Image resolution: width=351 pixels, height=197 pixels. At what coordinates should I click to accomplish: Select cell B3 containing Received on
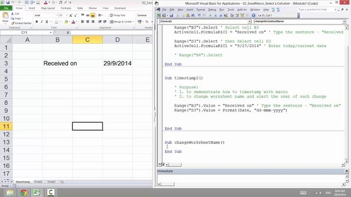(x=57, y=63)
